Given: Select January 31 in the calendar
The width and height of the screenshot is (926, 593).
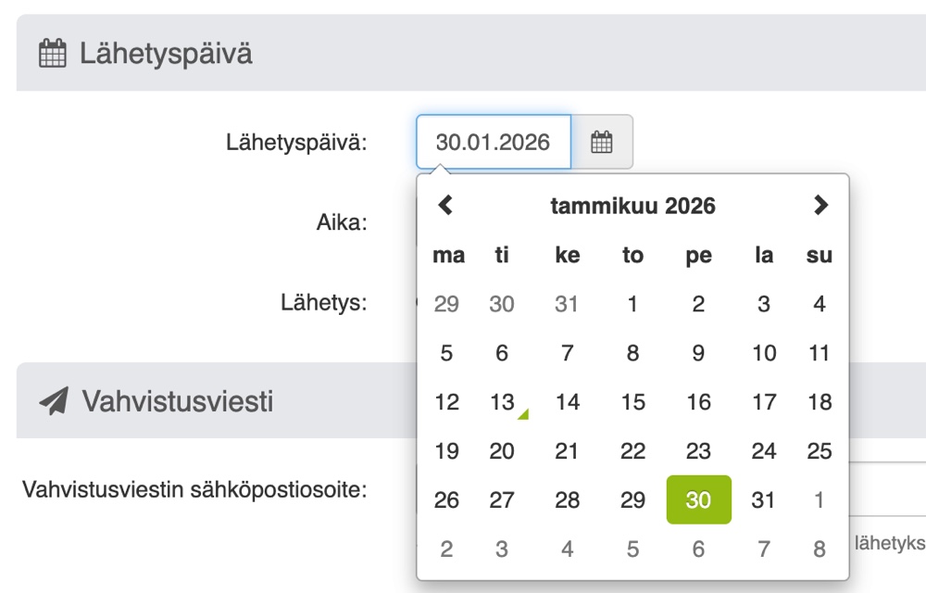Looking at the screenshot, I should click(764, 499).
